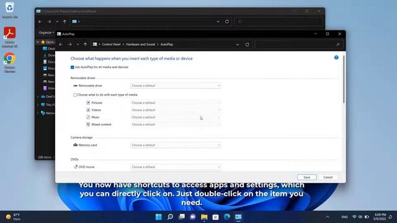397x223 pixels.
Task: Check Choose what to do with each type of media
Action: [75, 95]
